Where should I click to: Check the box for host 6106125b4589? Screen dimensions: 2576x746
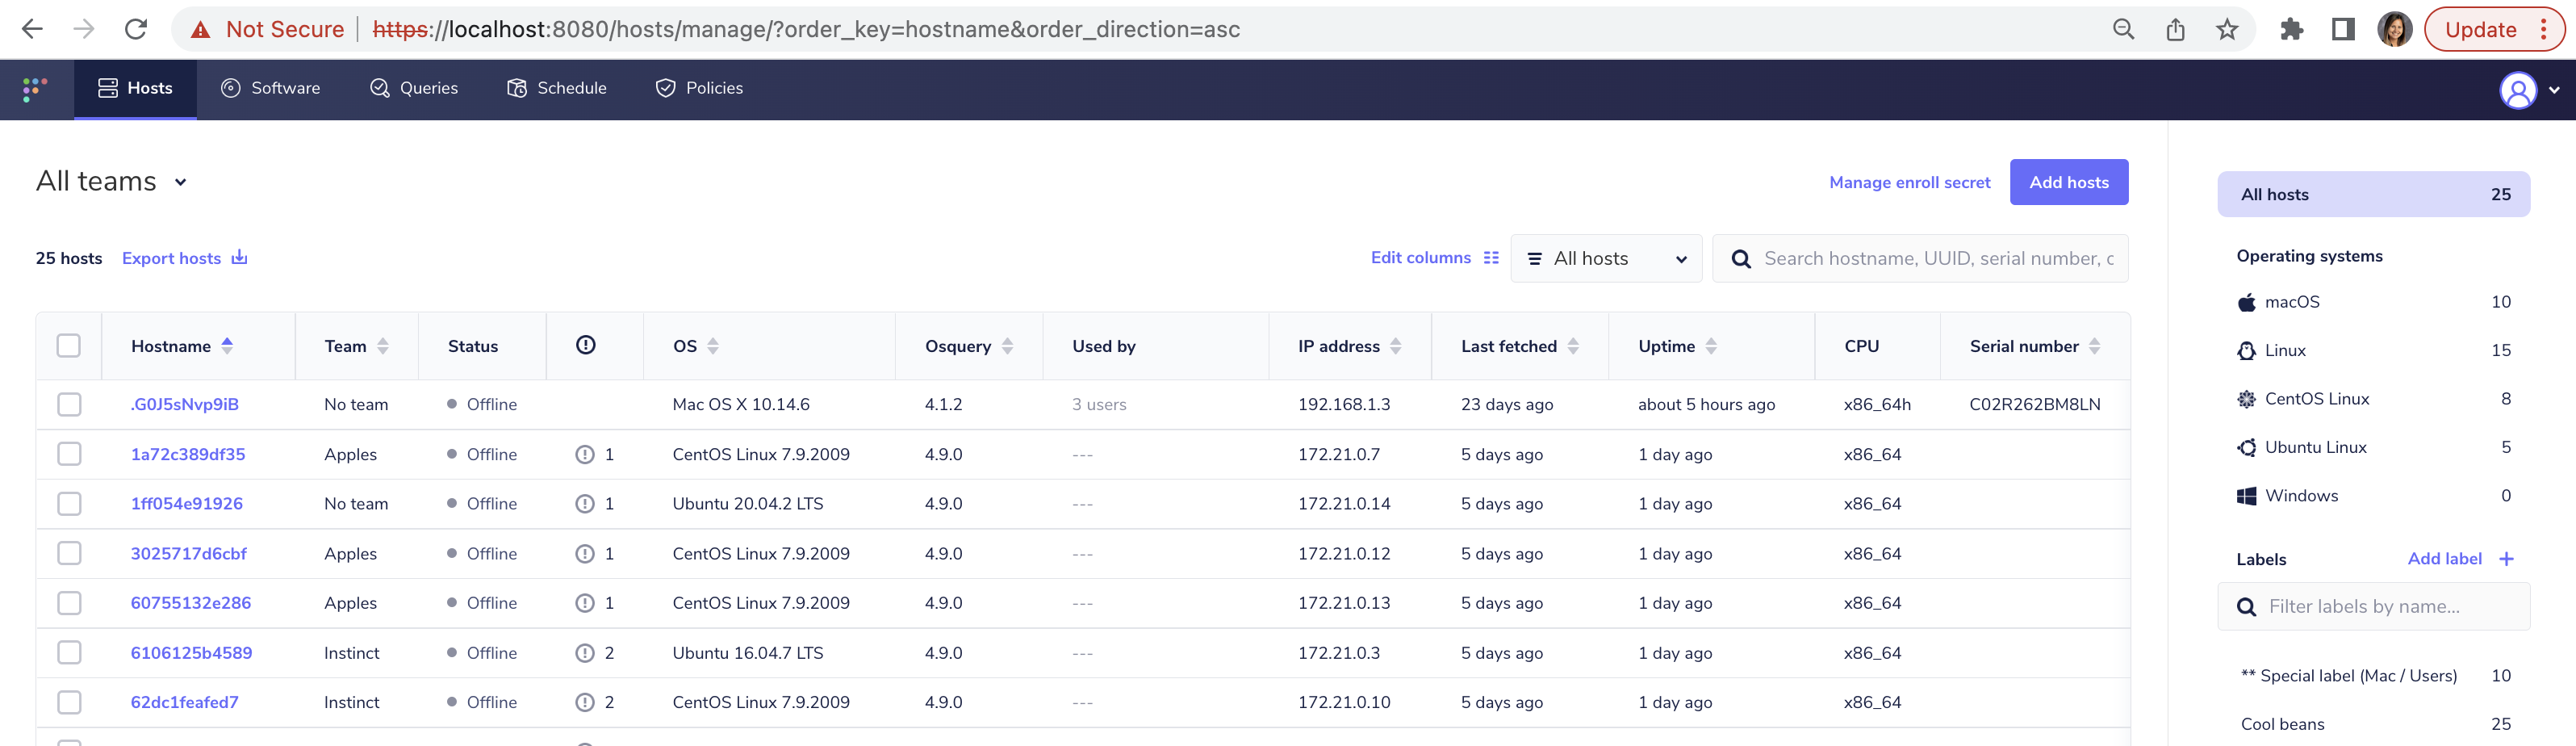[69, 653]
